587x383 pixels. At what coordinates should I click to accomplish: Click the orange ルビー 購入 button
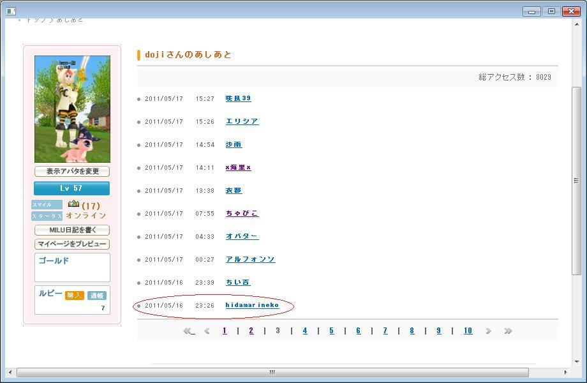point(75,296)
